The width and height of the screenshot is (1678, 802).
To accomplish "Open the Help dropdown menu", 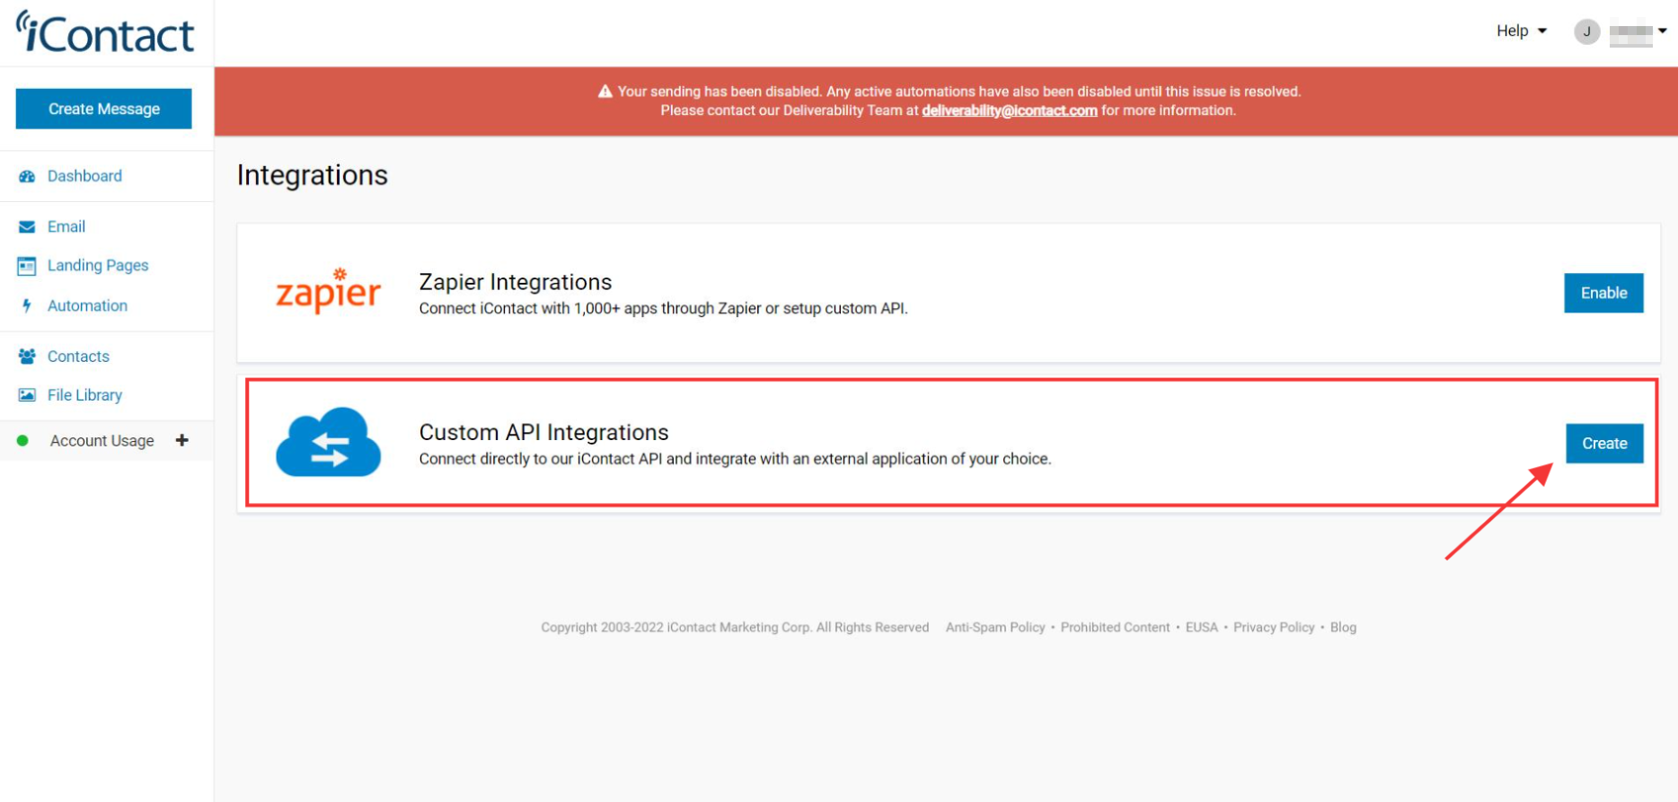I will pos(1521,31).
